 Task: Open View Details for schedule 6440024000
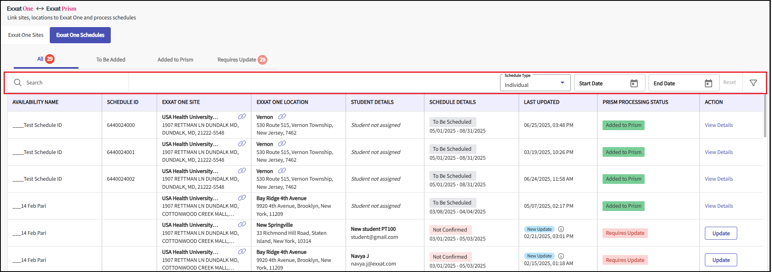[719, 125]
